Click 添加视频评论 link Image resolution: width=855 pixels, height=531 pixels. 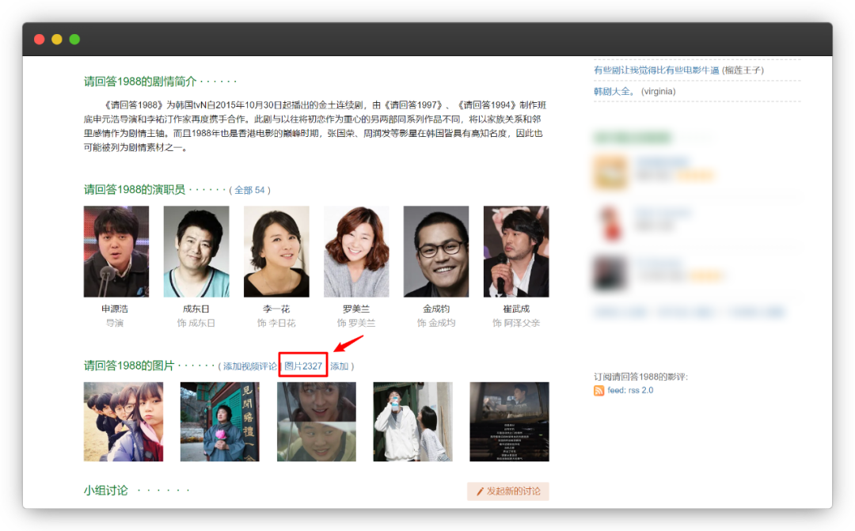click(x=249, y=366)
